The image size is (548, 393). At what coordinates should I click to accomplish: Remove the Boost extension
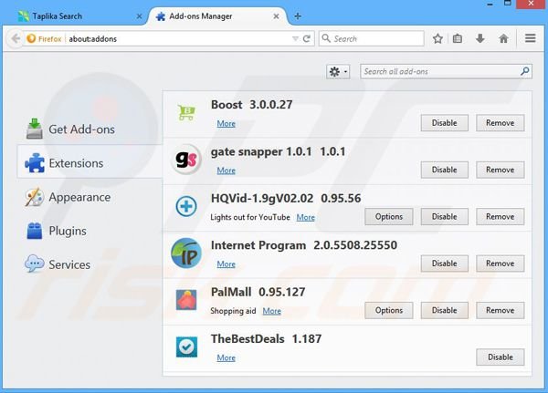501,123
